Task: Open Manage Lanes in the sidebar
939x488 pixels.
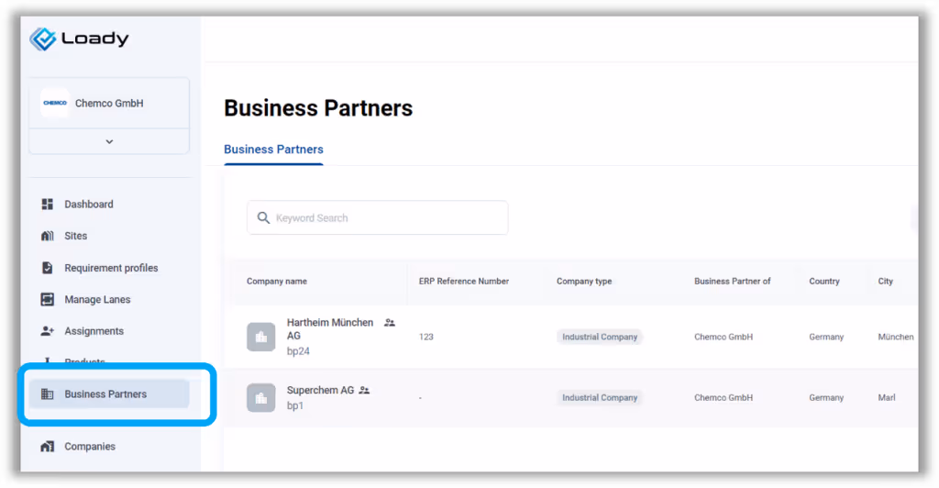Action: (97, 299)
